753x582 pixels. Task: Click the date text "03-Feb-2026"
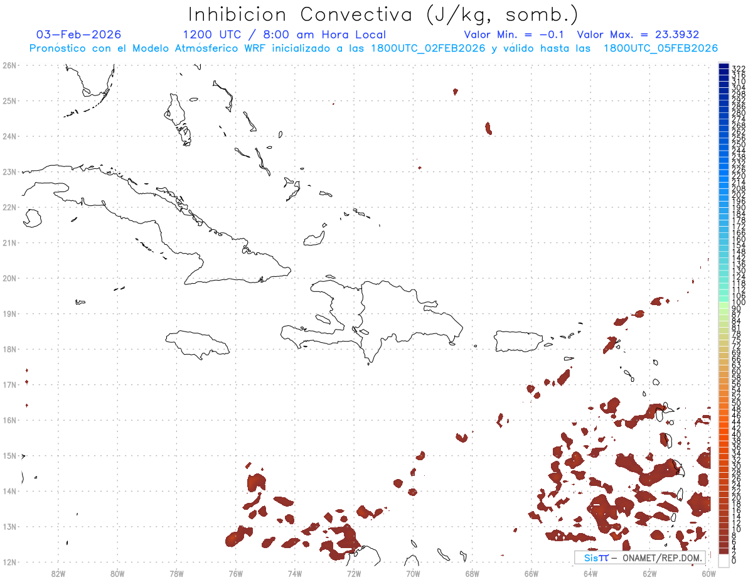(79, 35)
